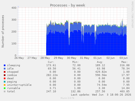
Task: Click sleeping average value 189.12
Action: pyautogui.click(x=100, y=65)
